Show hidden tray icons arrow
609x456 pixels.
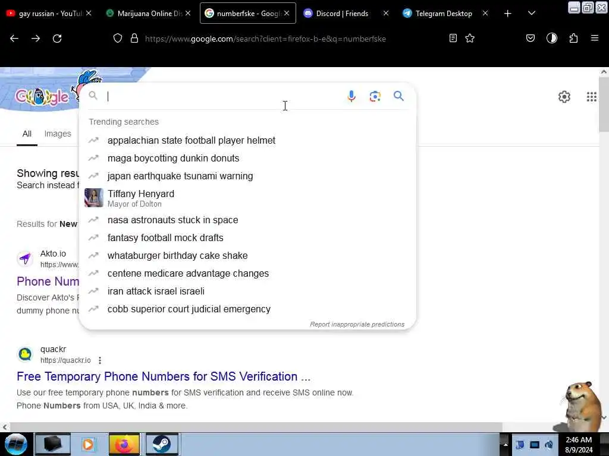(506, 444)
